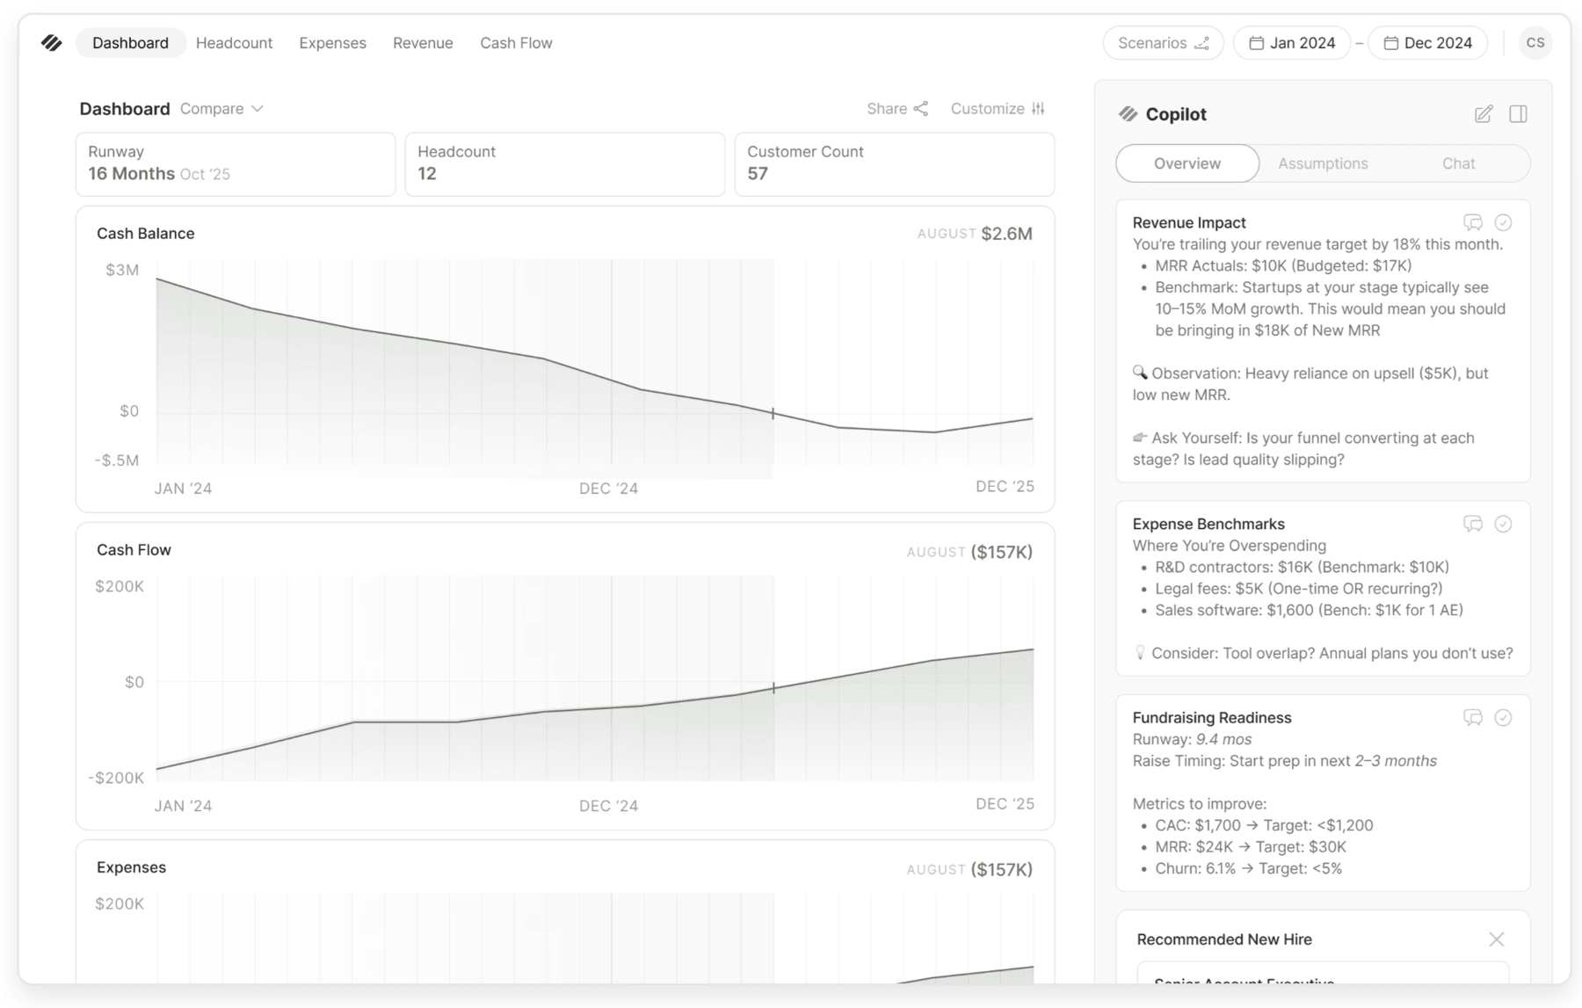Open comment icon on Expense Benchmarks card

(1473, 524)
